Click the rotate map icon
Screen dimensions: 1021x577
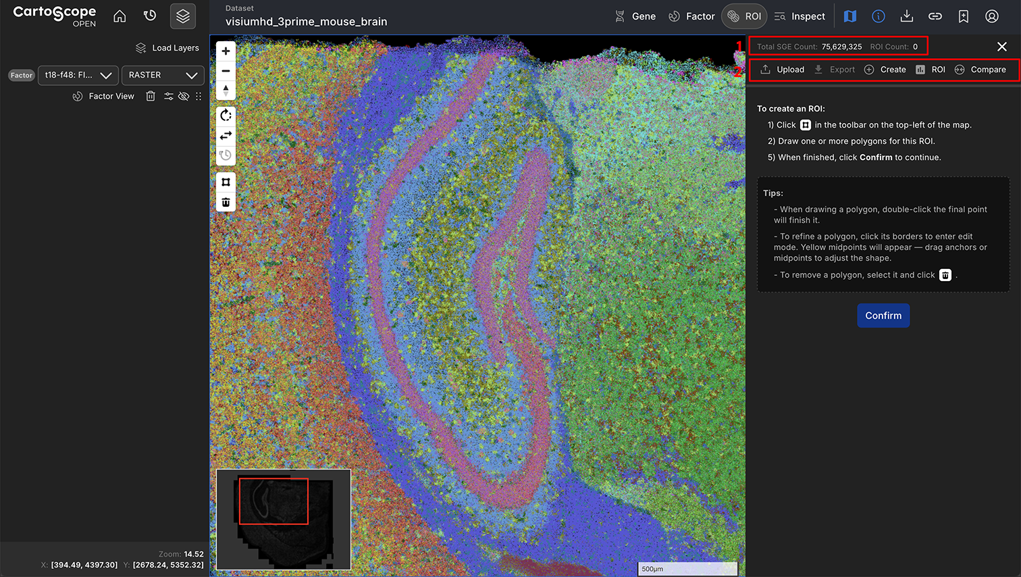[x=226, y=116]
